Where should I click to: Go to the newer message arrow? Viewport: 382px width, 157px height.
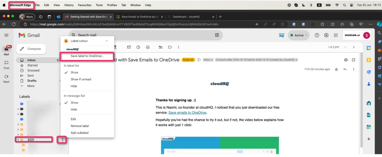345,47
